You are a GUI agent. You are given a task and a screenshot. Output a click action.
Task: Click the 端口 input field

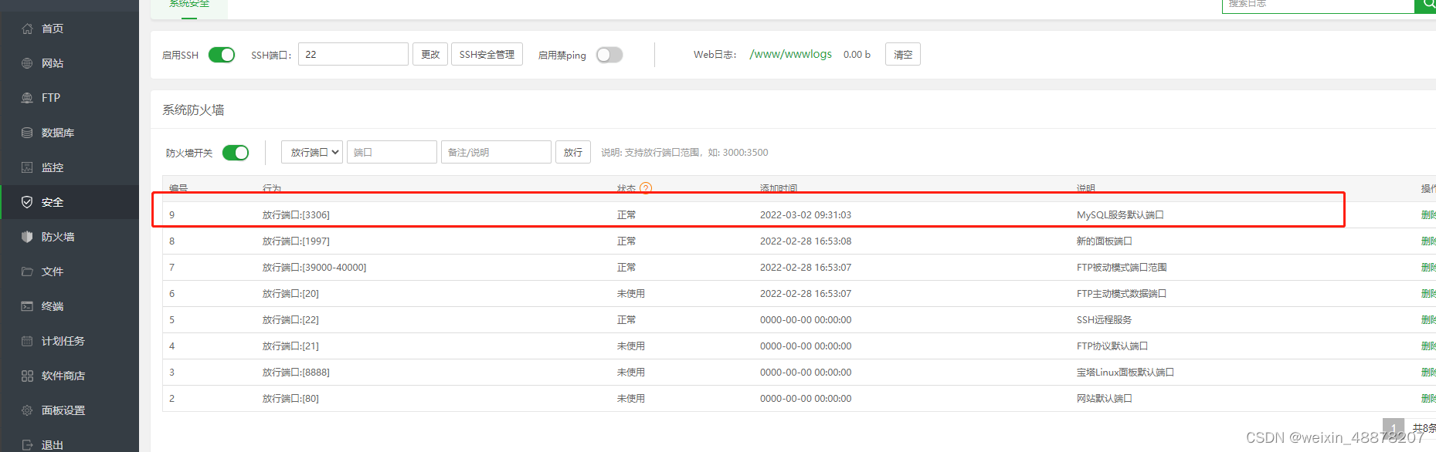[392, 152]
